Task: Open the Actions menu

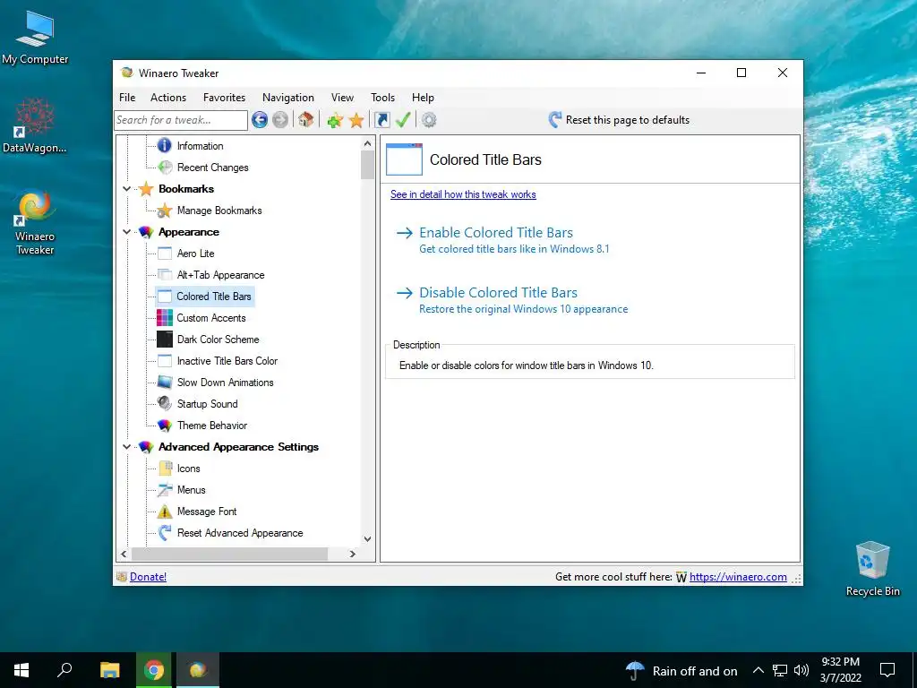Action: 168,98
